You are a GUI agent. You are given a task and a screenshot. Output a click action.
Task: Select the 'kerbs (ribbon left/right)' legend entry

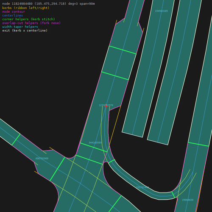[x=26, y=8]
